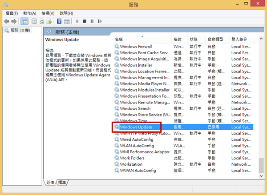Select the WWAN AutoConfig service name
This screenshot has width=267, height=195.
click(x=138, y=170)
